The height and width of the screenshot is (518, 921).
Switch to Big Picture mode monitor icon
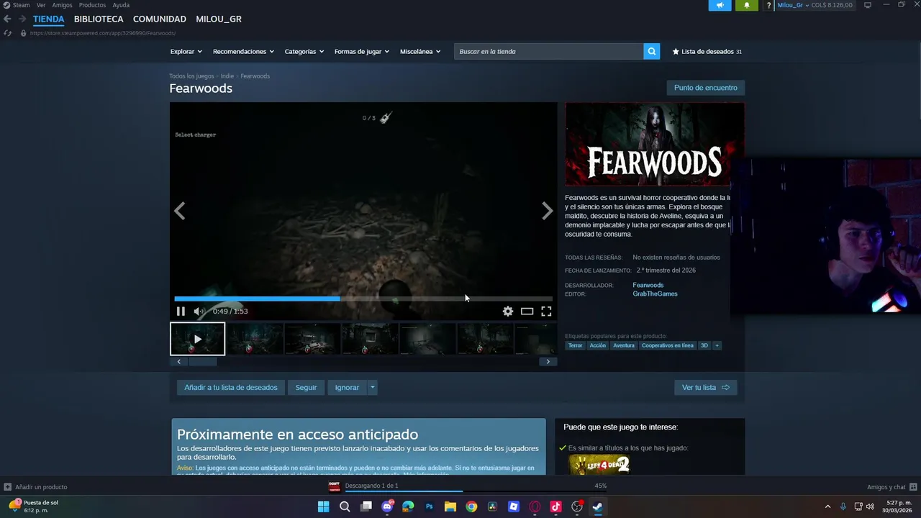tap(868, 5)
